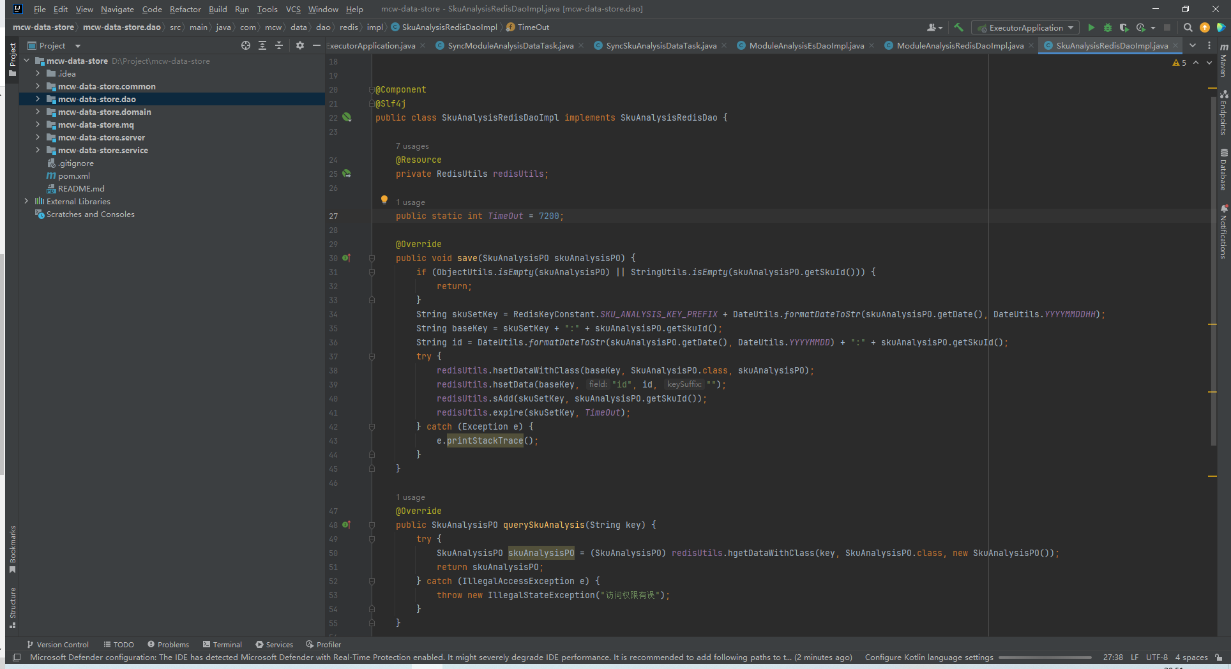Viewport: 1231px width, 669px height.
Task: Open the Problems tool window
Action: coord(168,644)
